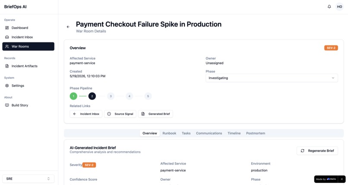This screenshot has width=348, height=185.
Task: Click the notification bell icon
Action: pos(329,6)
